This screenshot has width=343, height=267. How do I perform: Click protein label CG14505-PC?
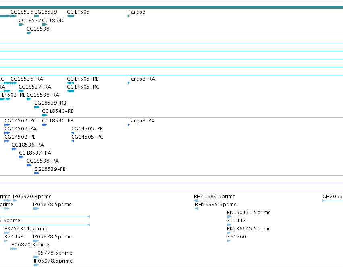(87, 137)
